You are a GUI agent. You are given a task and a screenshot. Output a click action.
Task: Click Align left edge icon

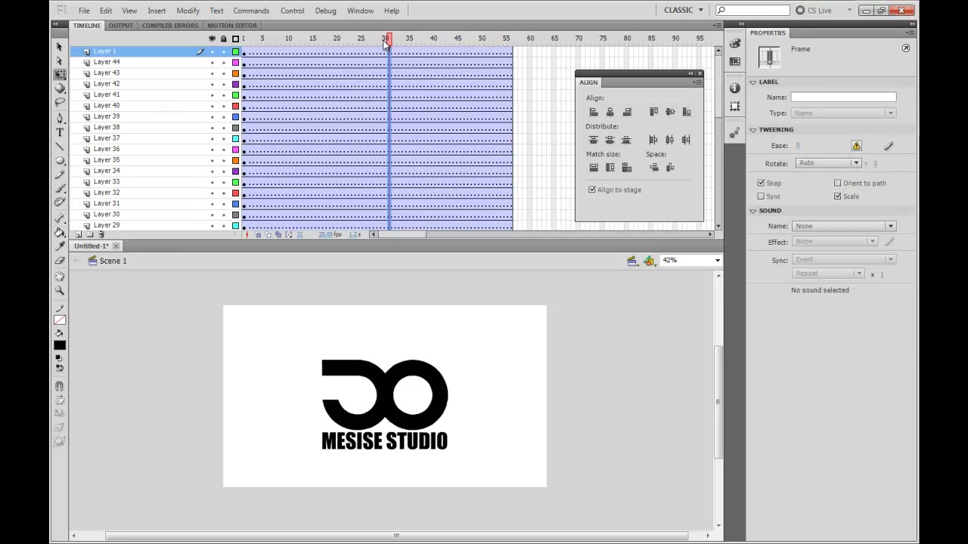[x=594, y=112]
